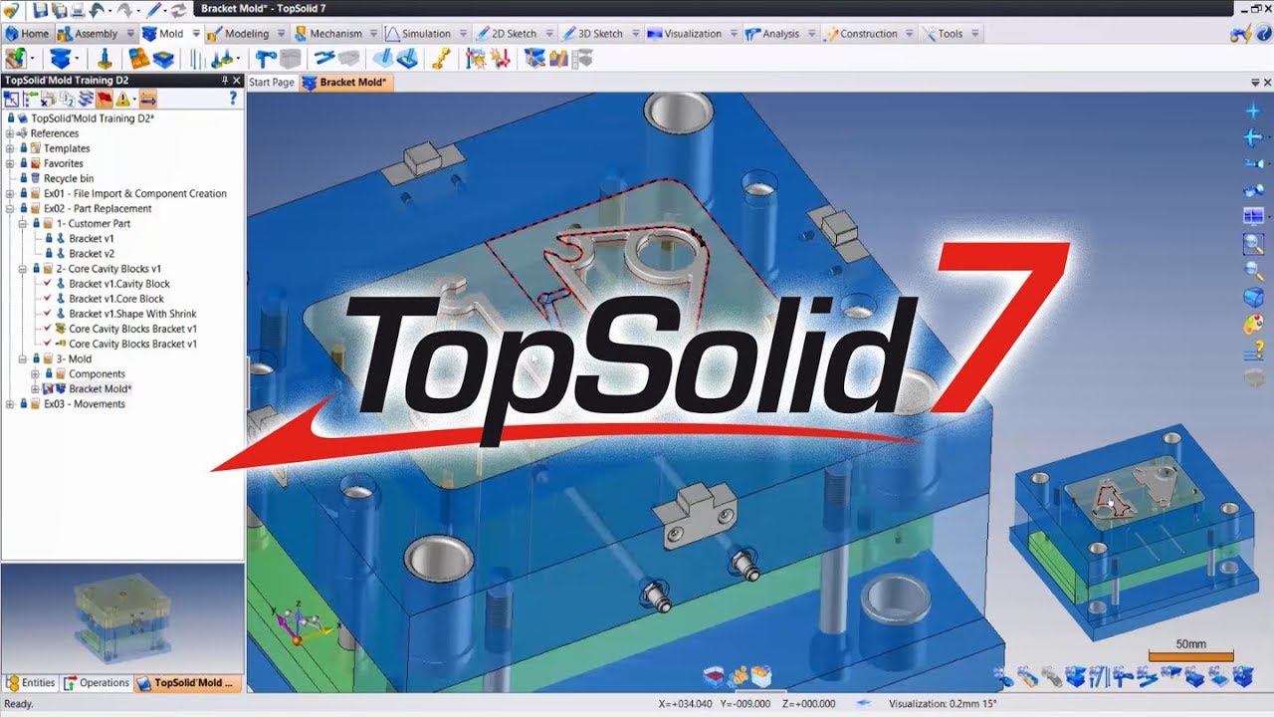1274x717 pixels.
Task: Expand the Components folder node
Action: [x=35, y=373]
